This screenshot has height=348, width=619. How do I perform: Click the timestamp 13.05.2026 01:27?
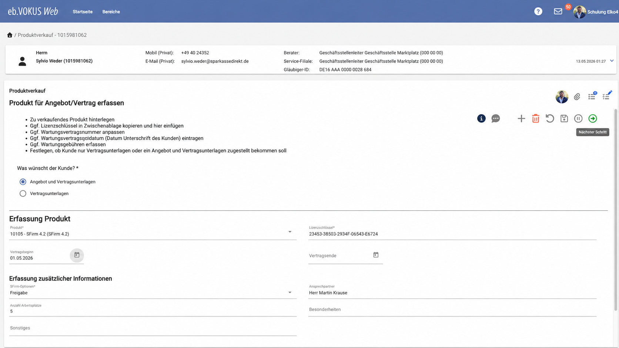point(590,61)
